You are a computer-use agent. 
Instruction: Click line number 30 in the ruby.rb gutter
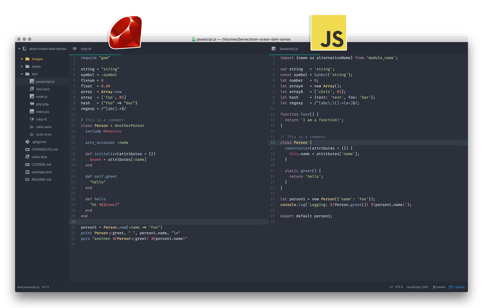coord(73,222)
